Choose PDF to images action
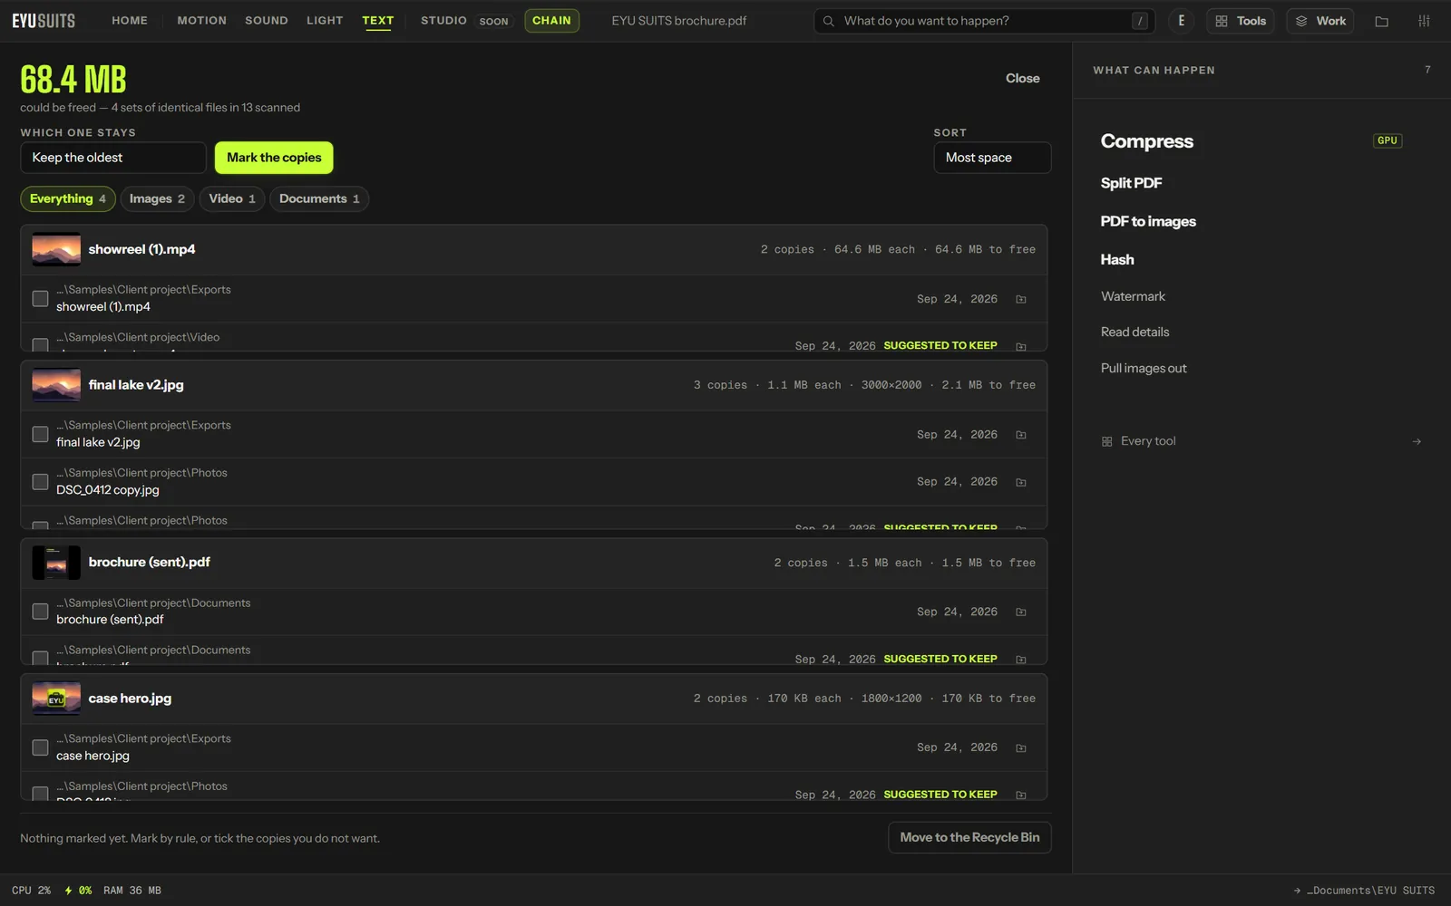Viewport: 1451px width, 906px height. pos(1148,221)
